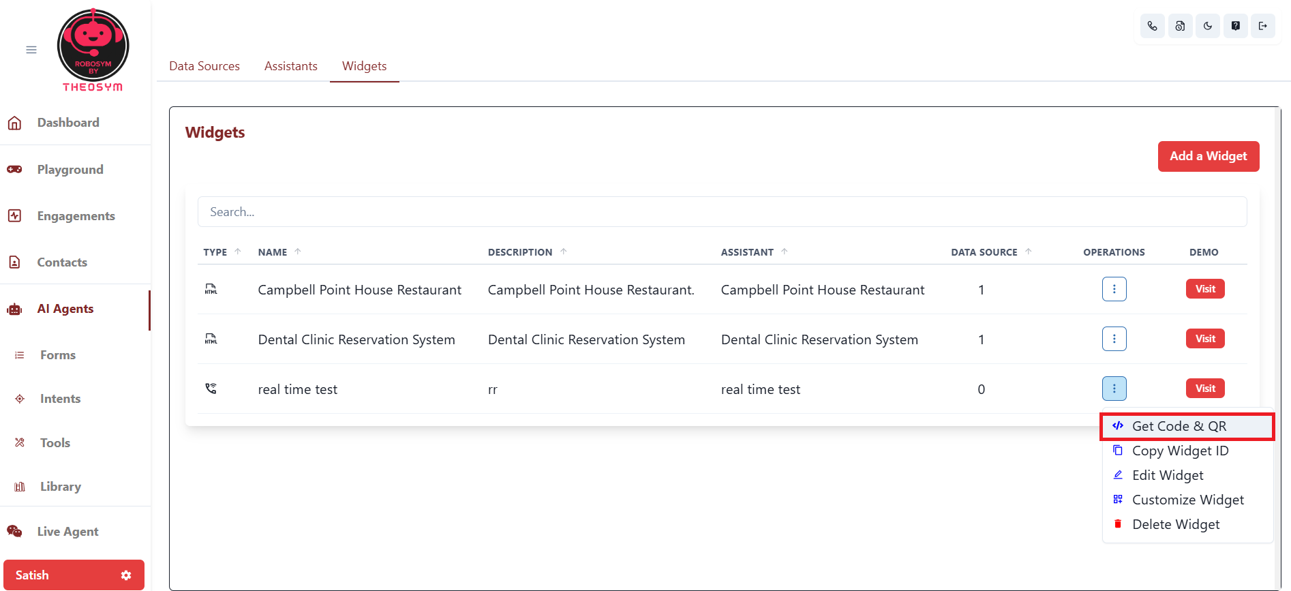Click the Robosym by Theosym logo

(93, 50)
